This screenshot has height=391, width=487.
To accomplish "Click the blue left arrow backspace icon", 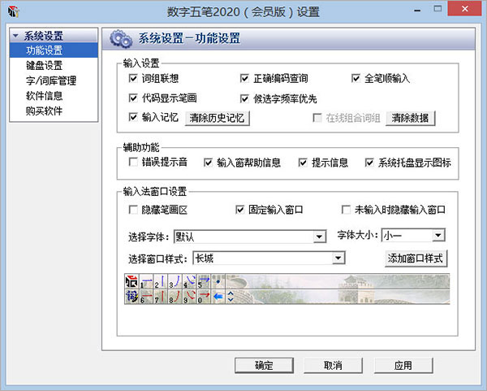I will coord(218,297).
